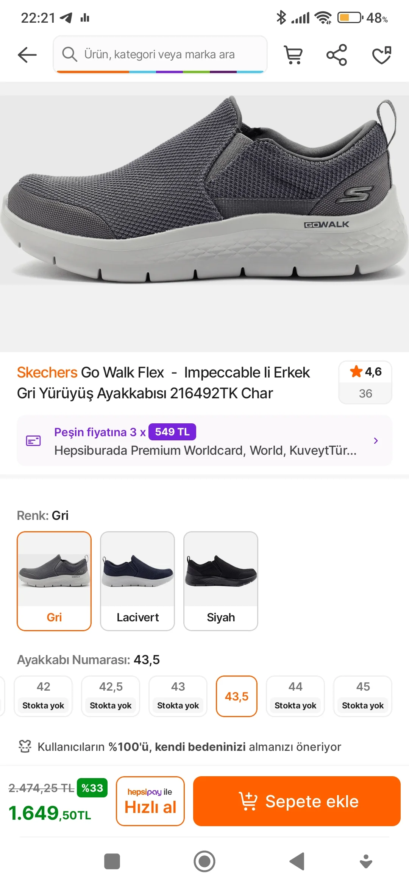Viewport: 409px width, 886px height.
Task: Tap the Android home button
Action: 204,861
